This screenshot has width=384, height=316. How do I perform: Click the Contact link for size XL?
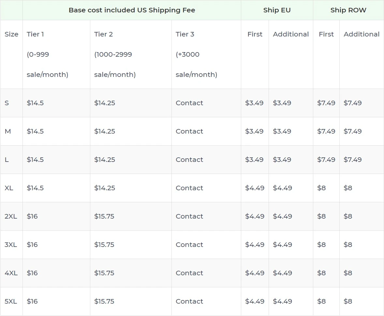(189, 188)
